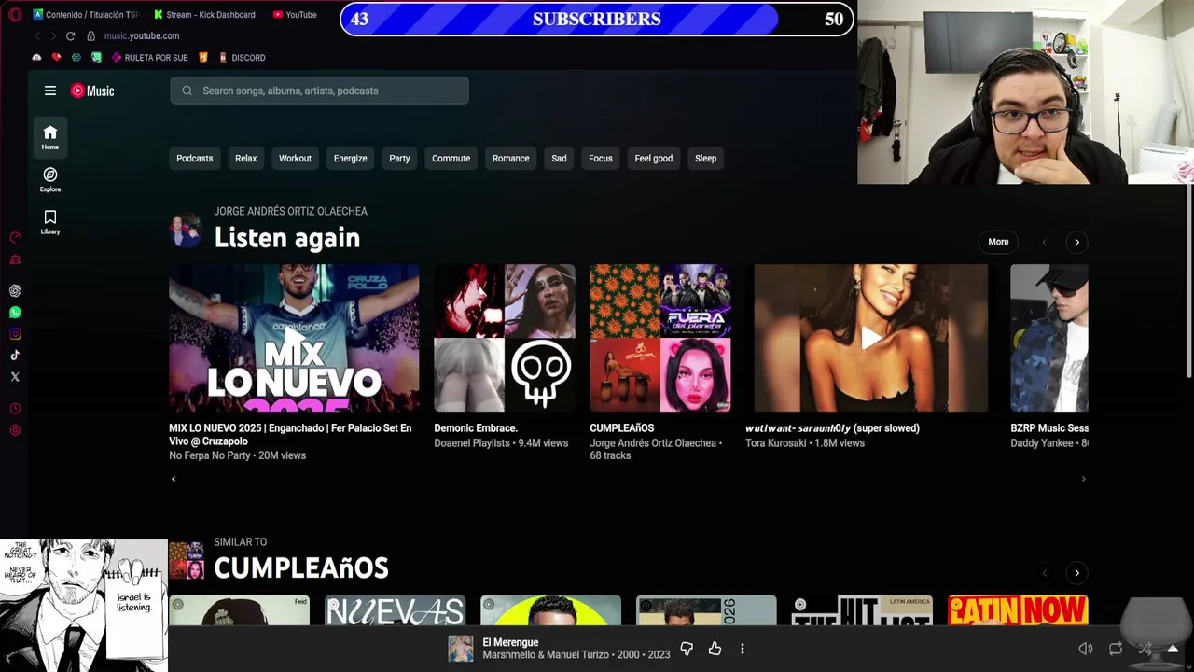Viewport: 1194px width, 672px height.
Task: Click the YouTube Music logo
Action: 92,91
